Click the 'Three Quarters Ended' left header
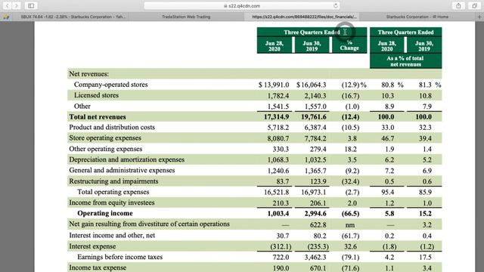This screenshot has height=272, width=484. (312, 32)
